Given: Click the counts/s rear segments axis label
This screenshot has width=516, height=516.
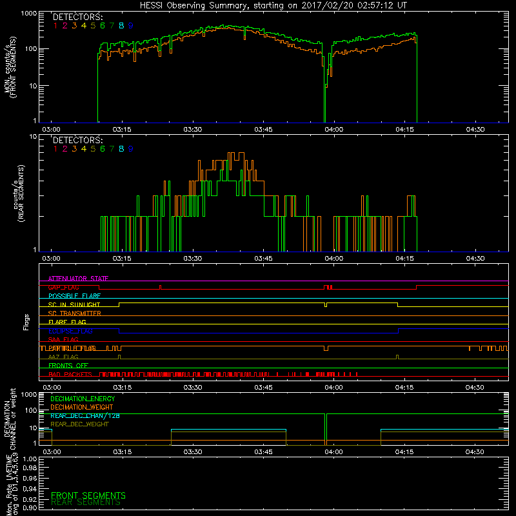Looking at the screenshot, I should click(x=19, y=193).
